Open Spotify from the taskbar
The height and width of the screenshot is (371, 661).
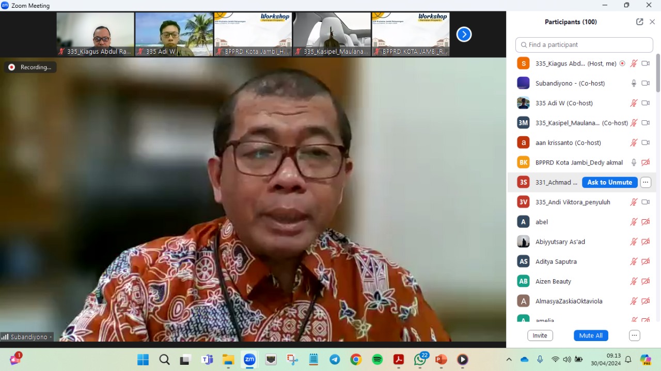point(377,360)
